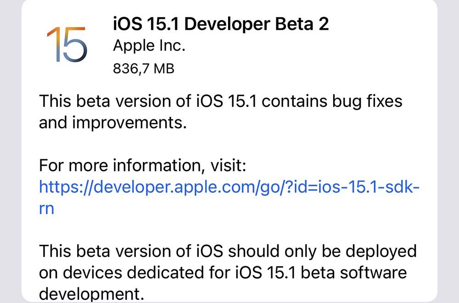Tap the 'For more information, visit:' text
The height and width of the screenshot is (303, 459).
tap(143, 165)
